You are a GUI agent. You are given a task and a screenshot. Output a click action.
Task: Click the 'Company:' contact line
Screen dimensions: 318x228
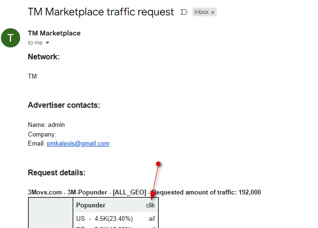[x=42, y=134]
